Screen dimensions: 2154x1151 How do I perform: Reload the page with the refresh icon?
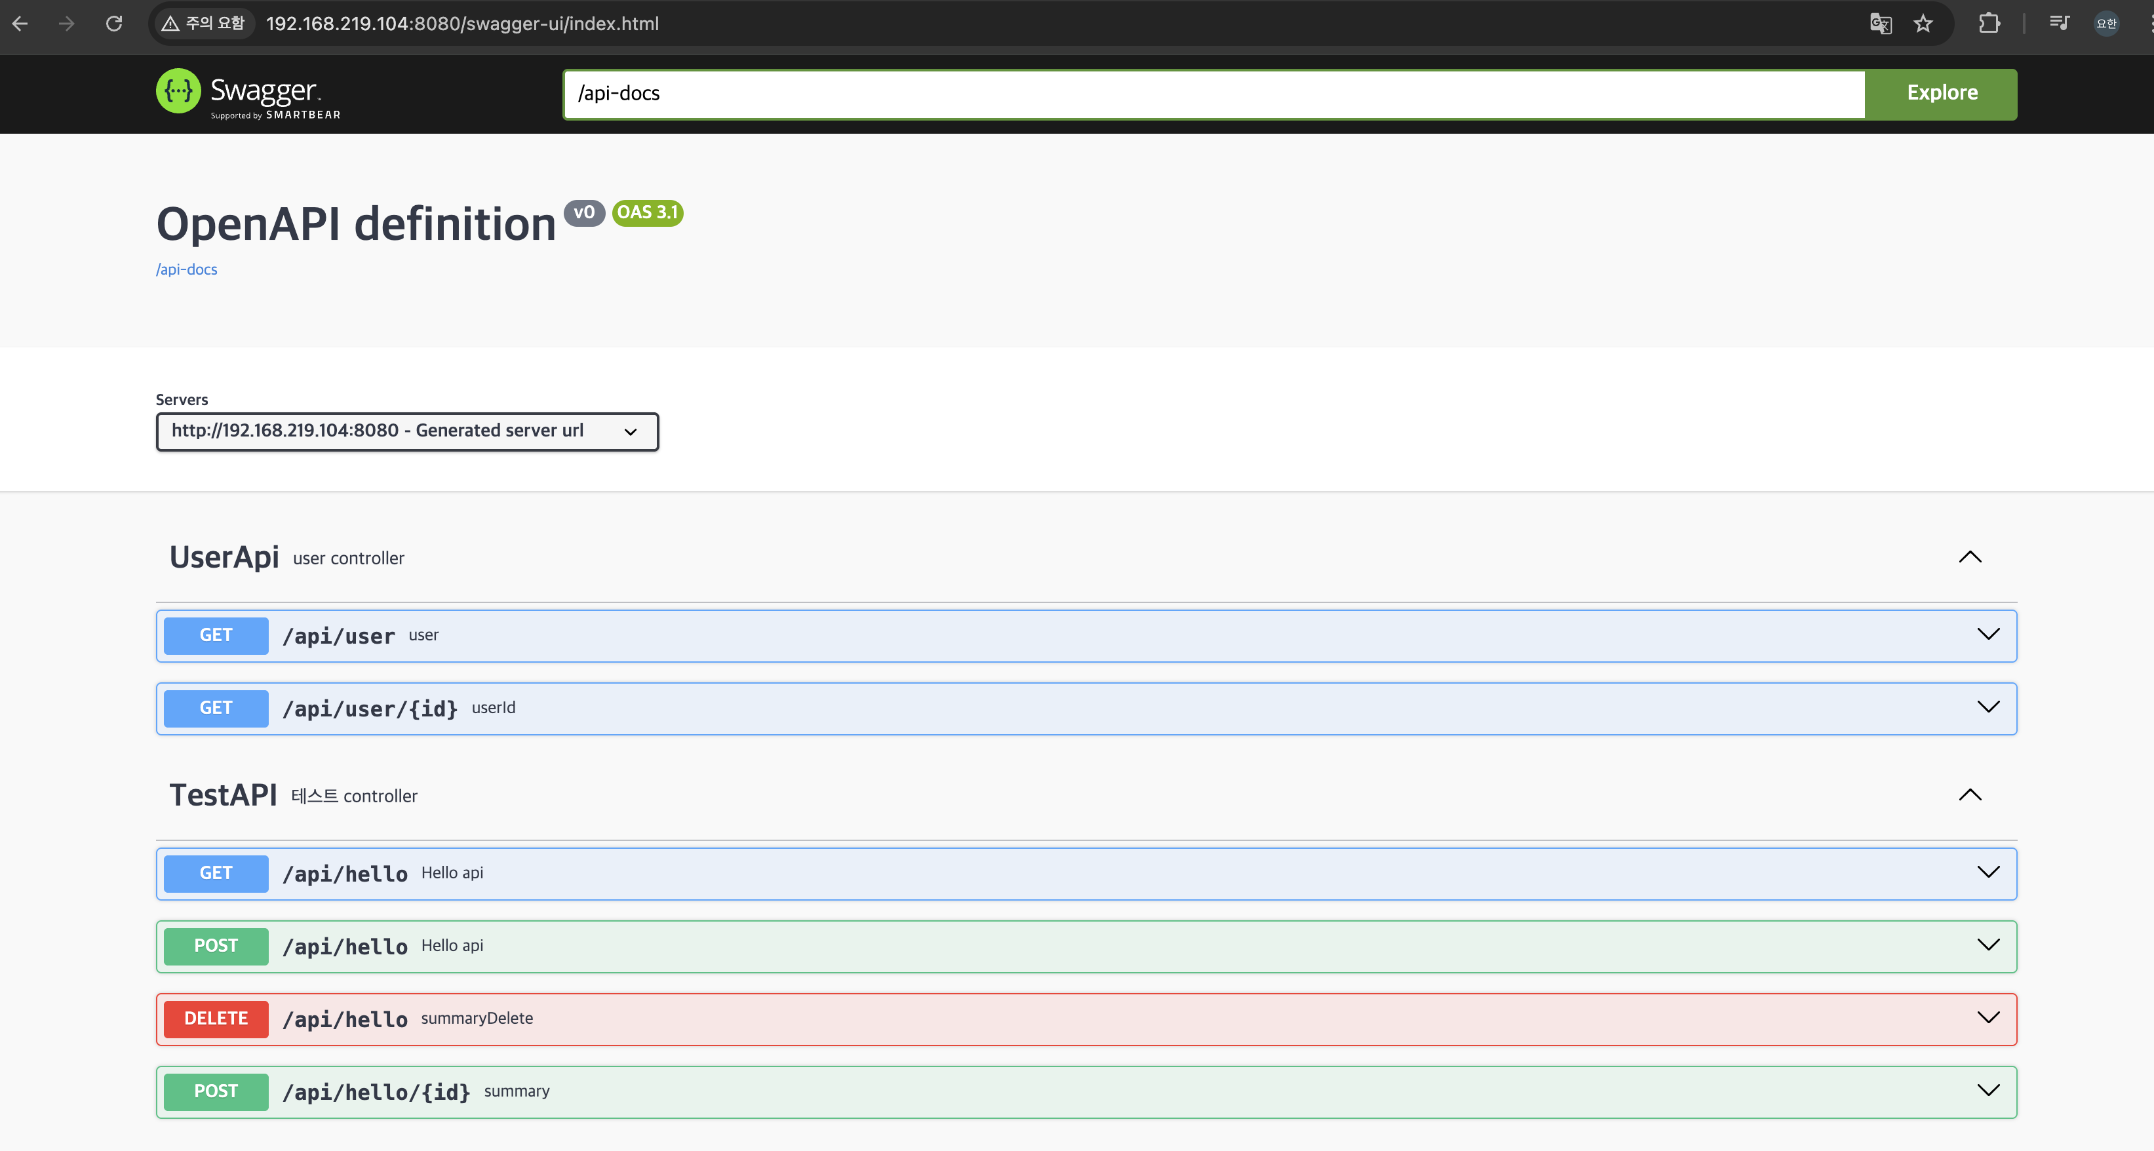[x=115, y=24]
